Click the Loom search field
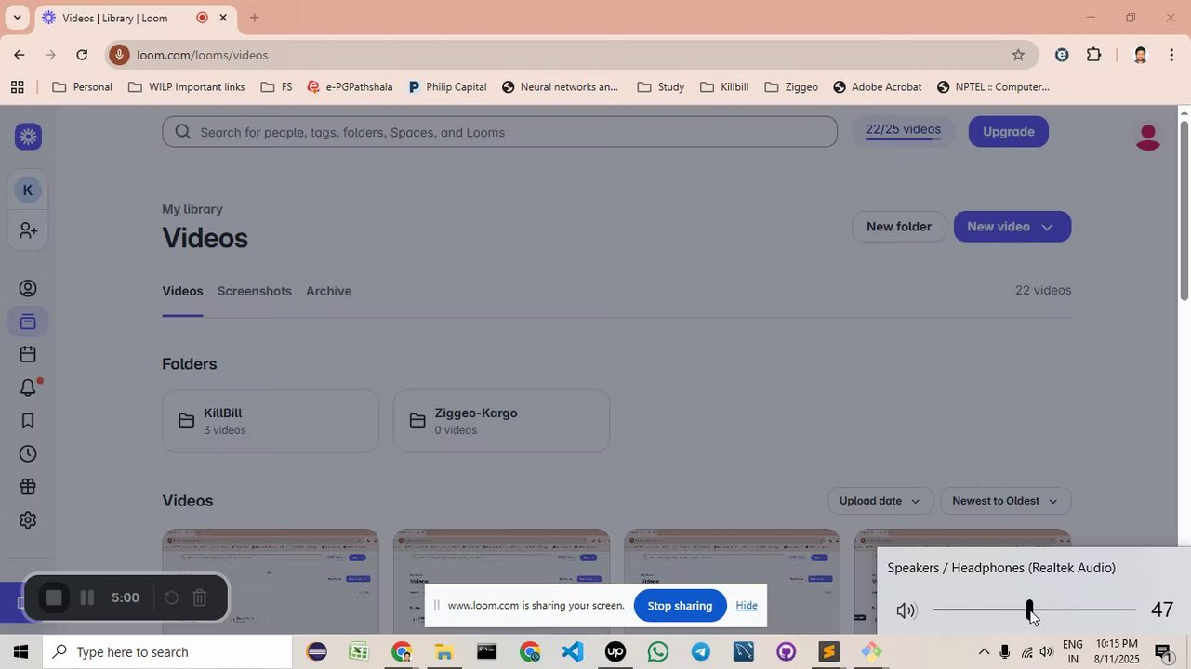1191x669 pixels. pos(500,132)
